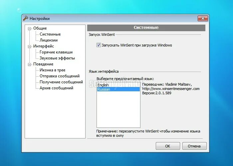The image size is (233, 166).
Task: Collapse the Поведение tree node
Action: tap(29, 64)
